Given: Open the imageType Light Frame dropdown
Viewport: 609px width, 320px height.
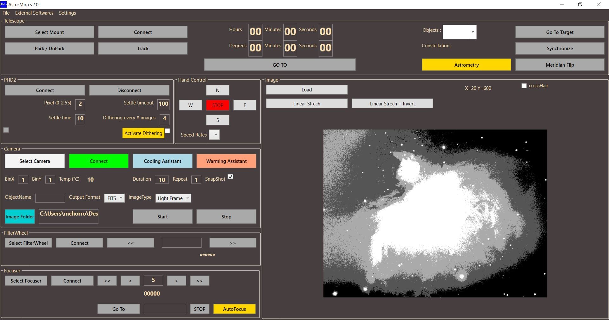Looking at the screenshot, I should (173, 198).
